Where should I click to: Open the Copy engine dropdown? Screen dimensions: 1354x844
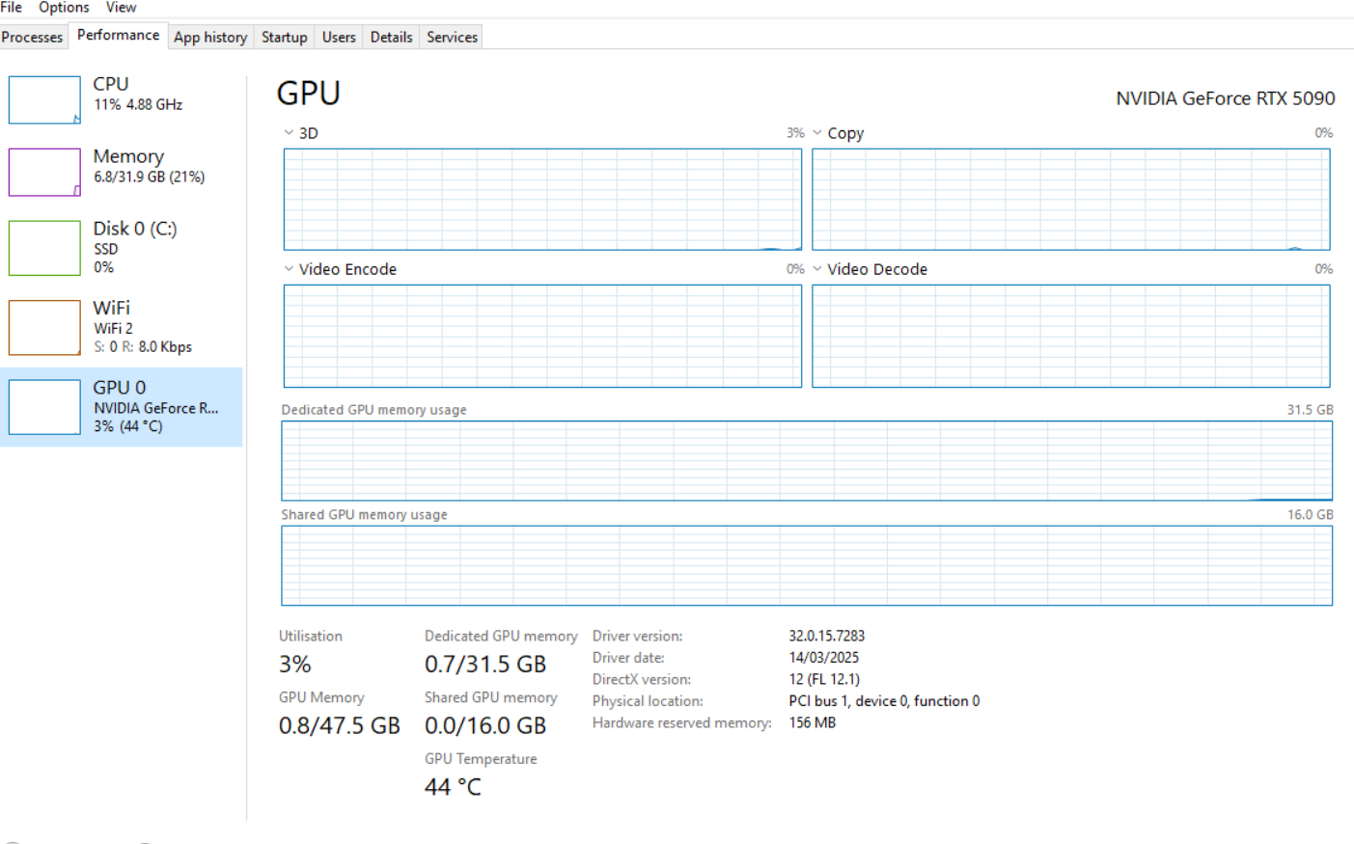coord(817,133)
